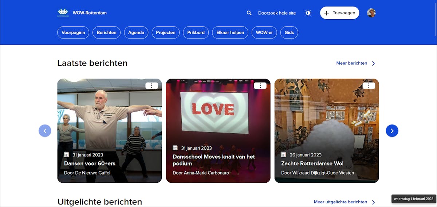Image resolution: width=437 pixels, height=207 pixels.
Task: Go to next slide with right arrow
Action: pos(392,131)
